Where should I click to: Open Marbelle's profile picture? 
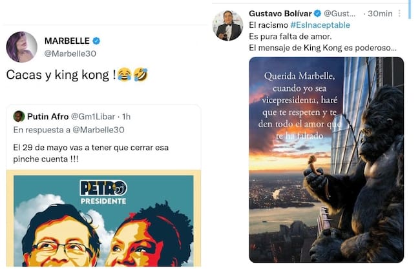click(x=22, y=47)
